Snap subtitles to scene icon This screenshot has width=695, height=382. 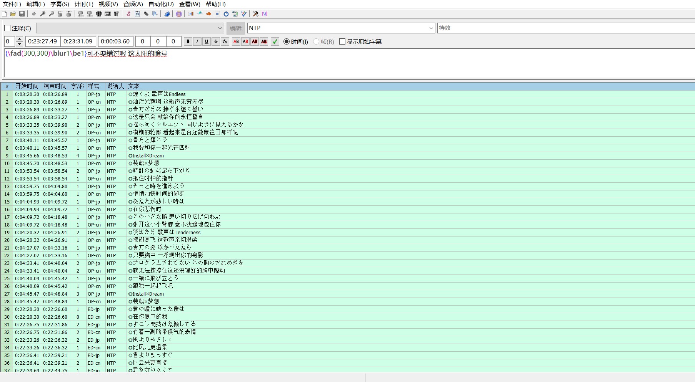pyautogui.click(x=108, y=14)
